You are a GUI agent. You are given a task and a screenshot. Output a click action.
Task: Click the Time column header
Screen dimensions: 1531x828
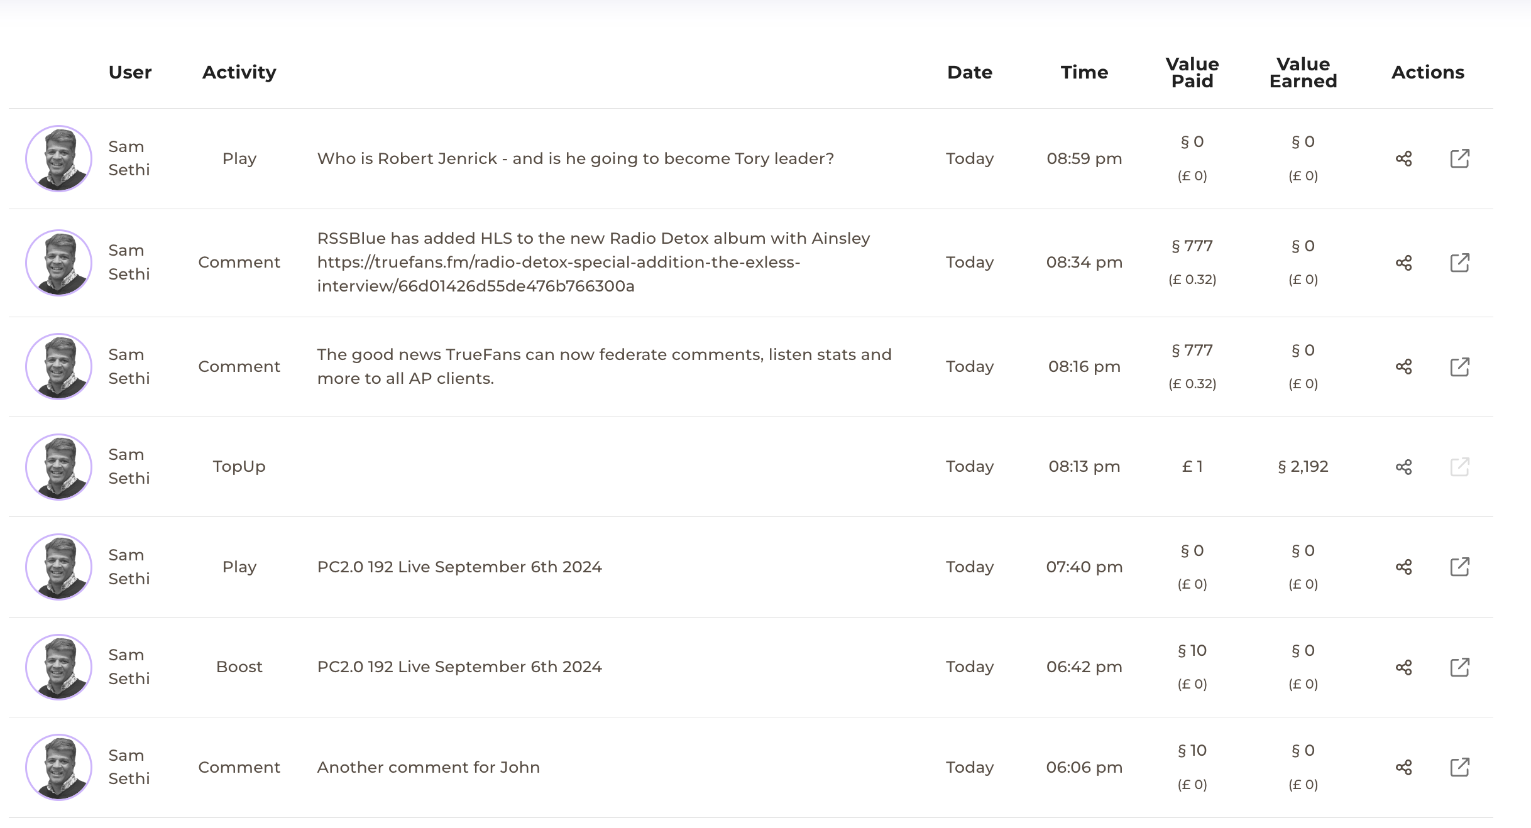tap(1084, 72)
